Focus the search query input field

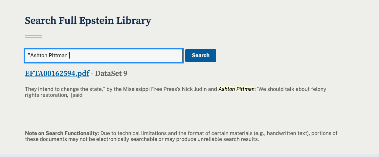[125, 56]
